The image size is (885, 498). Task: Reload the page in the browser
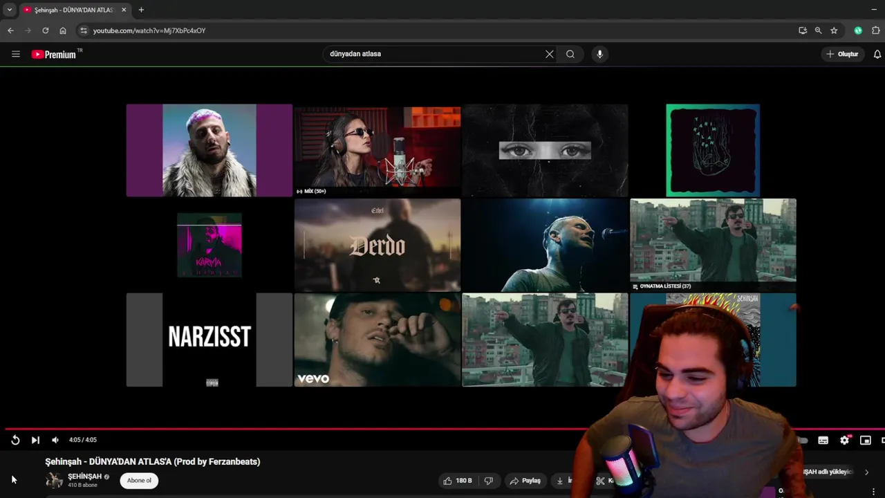46,30
